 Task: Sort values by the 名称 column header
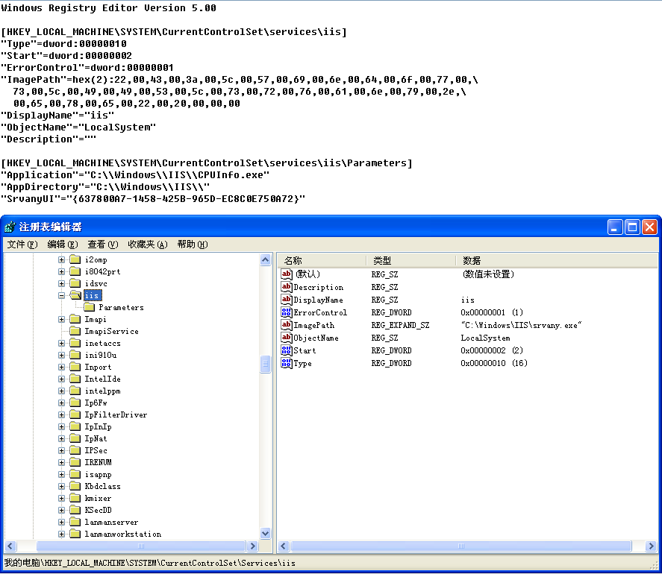point(321,260)
